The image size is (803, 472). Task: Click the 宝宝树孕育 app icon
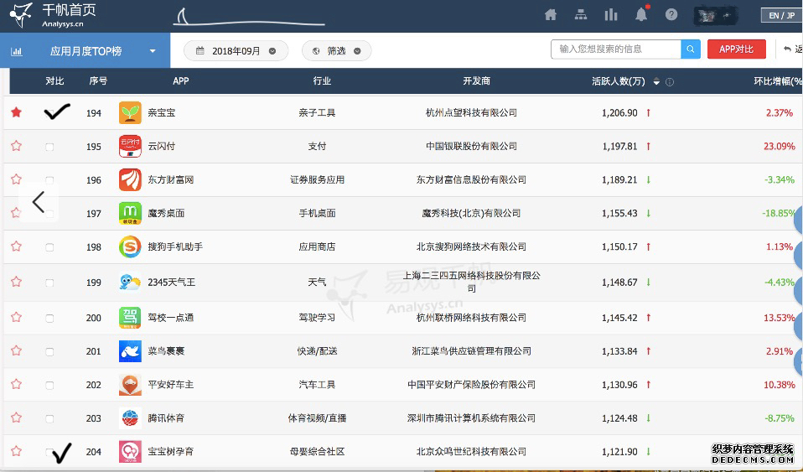(130, 452)
